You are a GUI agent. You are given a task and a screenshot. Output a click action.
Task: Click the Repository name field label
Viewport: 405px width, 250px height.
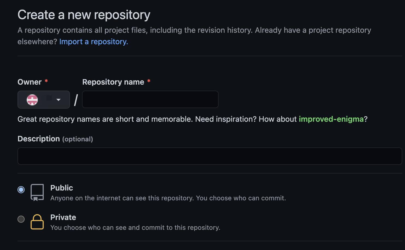pyautogui.click(x=113, y=82)
